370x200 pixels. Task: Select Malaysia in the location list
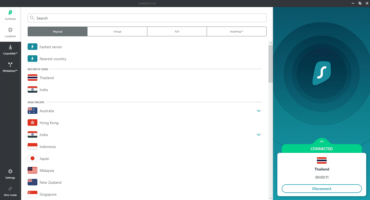coord(145,170)
